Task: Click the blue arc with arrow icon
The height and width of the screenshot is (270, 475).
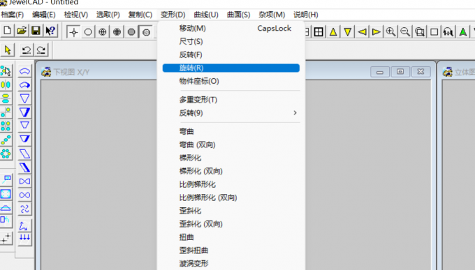Action: coord(24,85)
